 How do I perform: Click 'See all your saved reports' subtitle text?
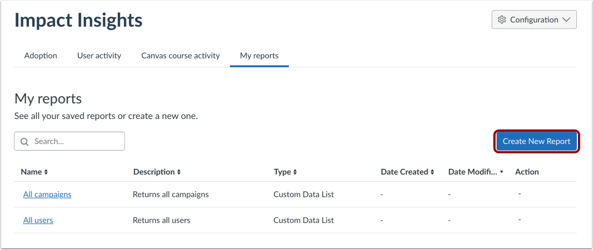(106, 116)
